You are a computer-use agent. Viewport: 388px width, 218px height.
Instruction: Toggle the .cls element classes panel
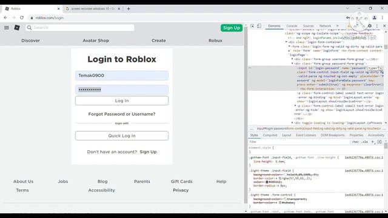point(364,142)
